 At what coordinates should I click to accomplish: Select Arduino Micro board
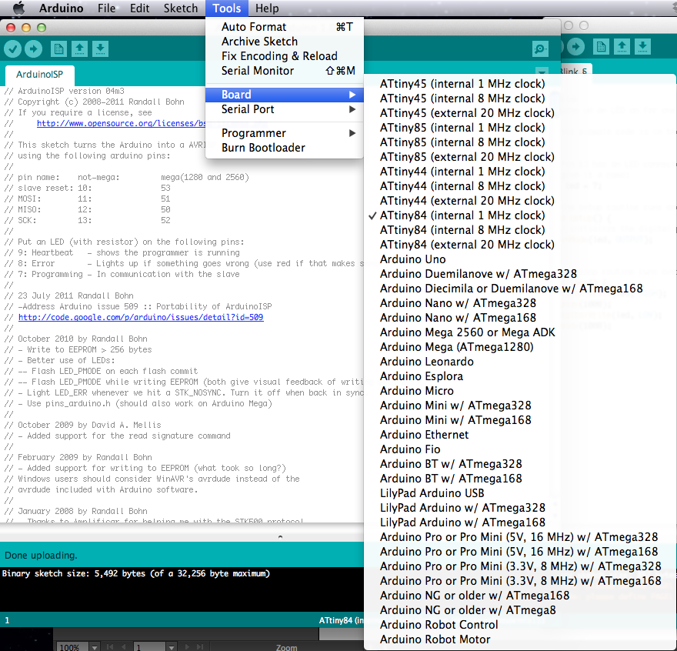coord(520,391)
